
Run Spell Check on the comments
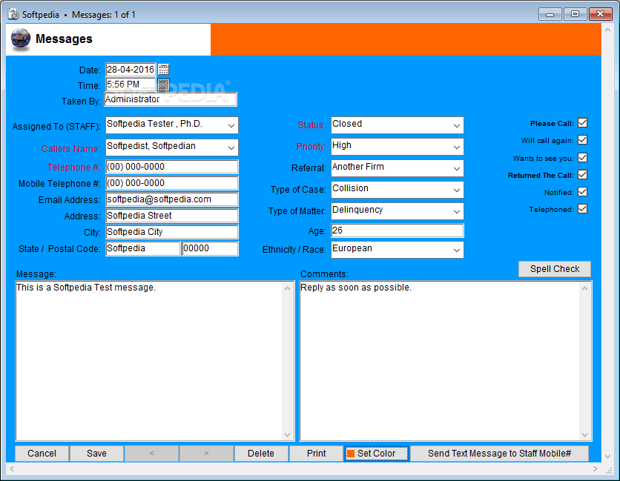(554, 269)
